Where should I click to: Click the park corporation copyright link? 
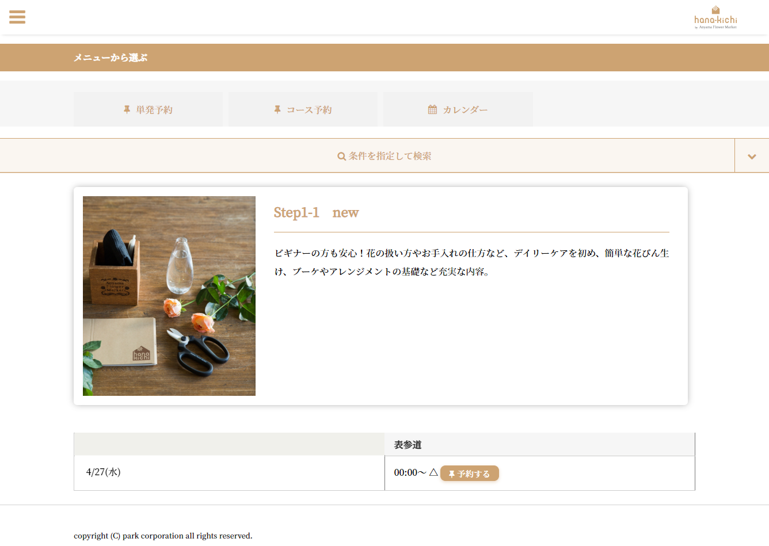click(162, 536)
